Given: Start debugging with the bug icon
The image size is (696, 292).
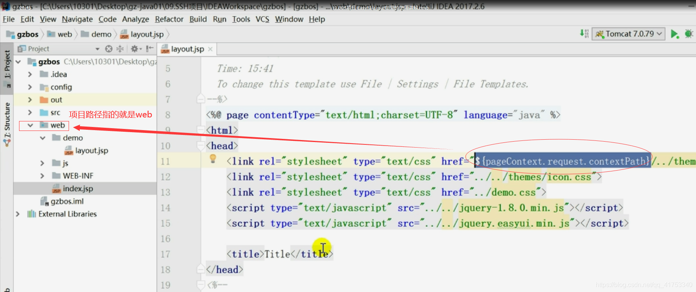Looking at the screenshot, I should point(689,34).
